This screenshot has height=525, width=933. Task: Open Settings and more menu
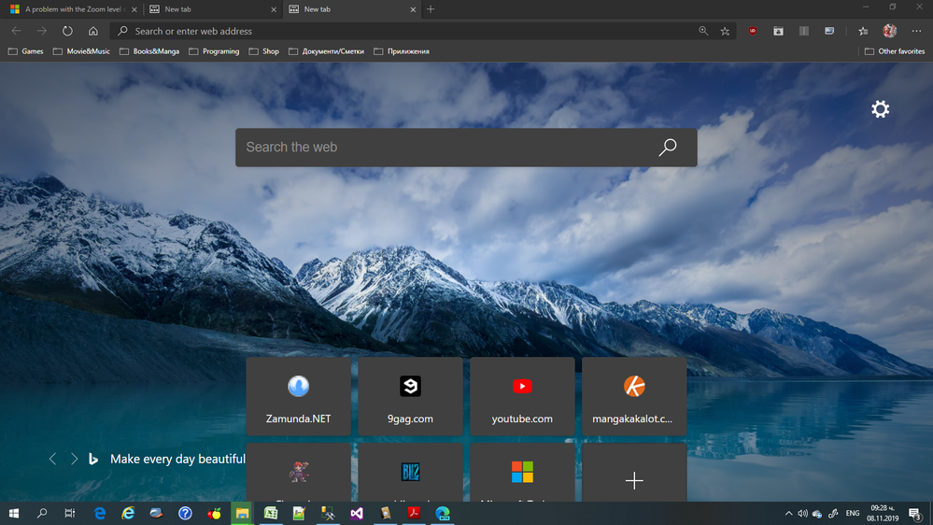click(x=916, y=31)
